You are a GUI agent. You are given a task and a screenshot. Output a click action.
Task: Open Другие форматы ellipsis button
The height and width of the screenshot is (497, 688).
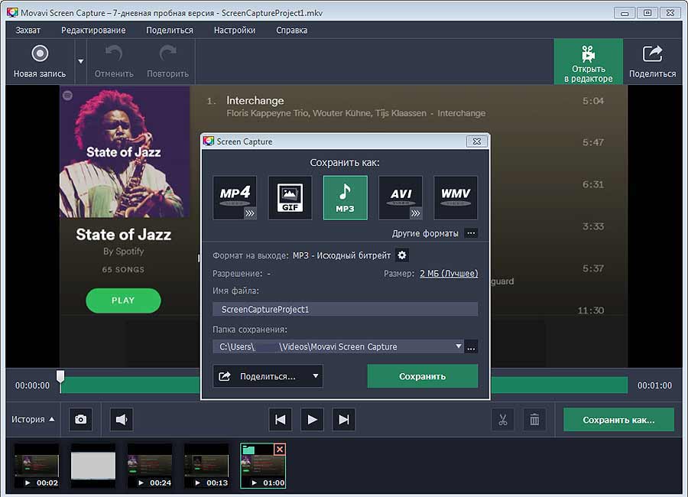(471, 233)
